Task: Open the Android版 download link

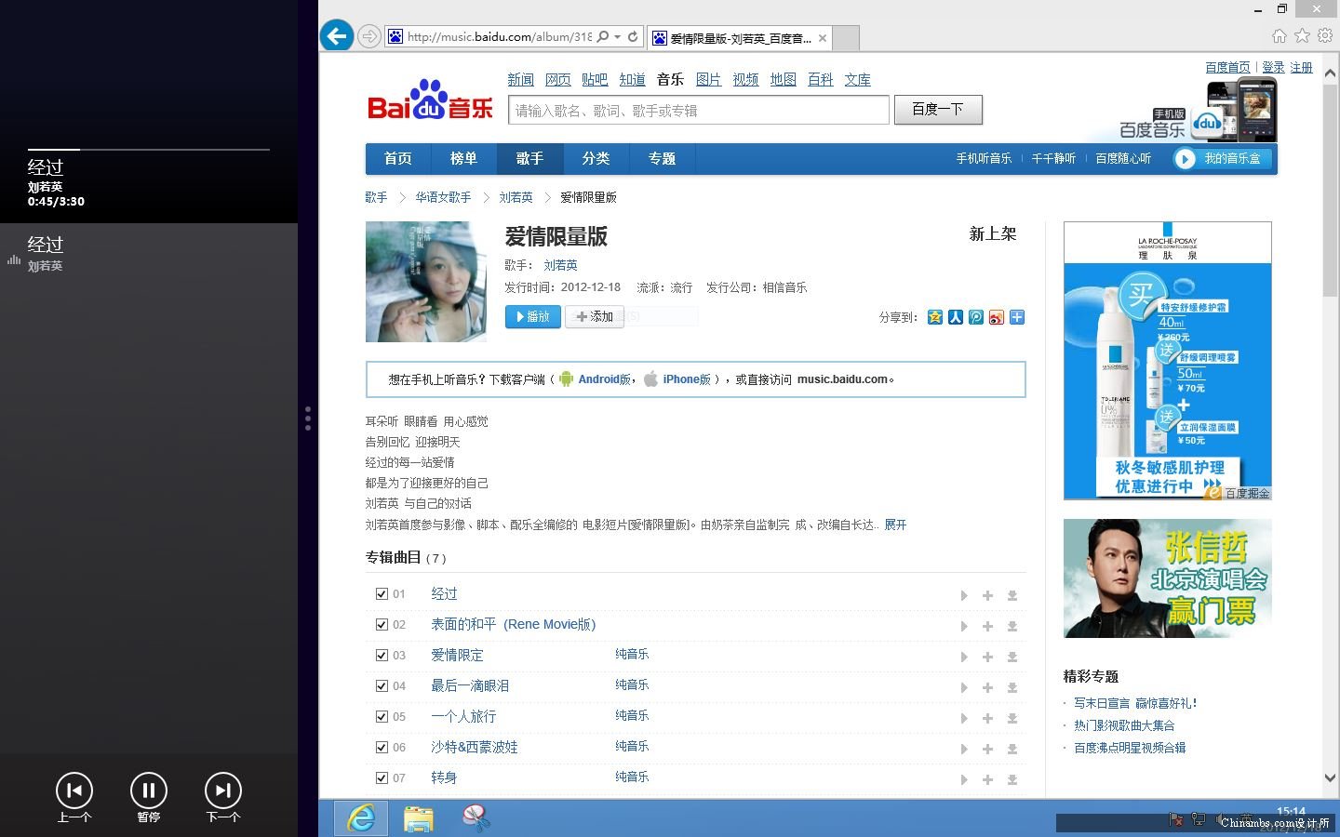Action: [603, 379]
